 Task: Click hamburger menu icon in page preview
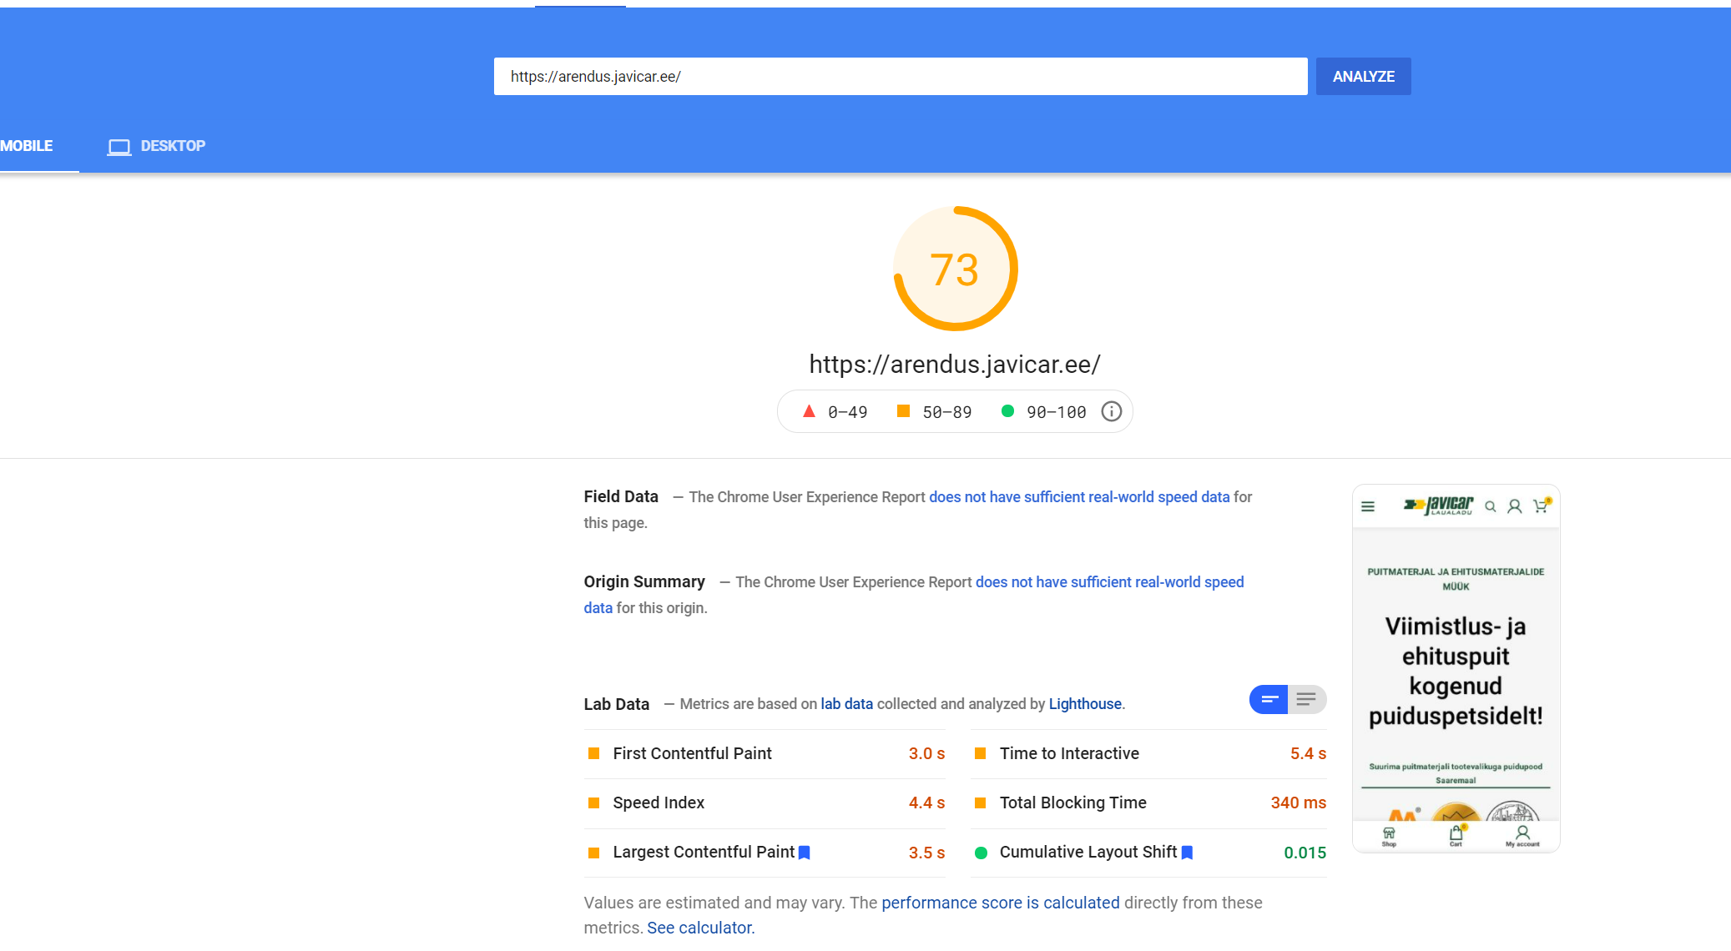[1367, 506]
